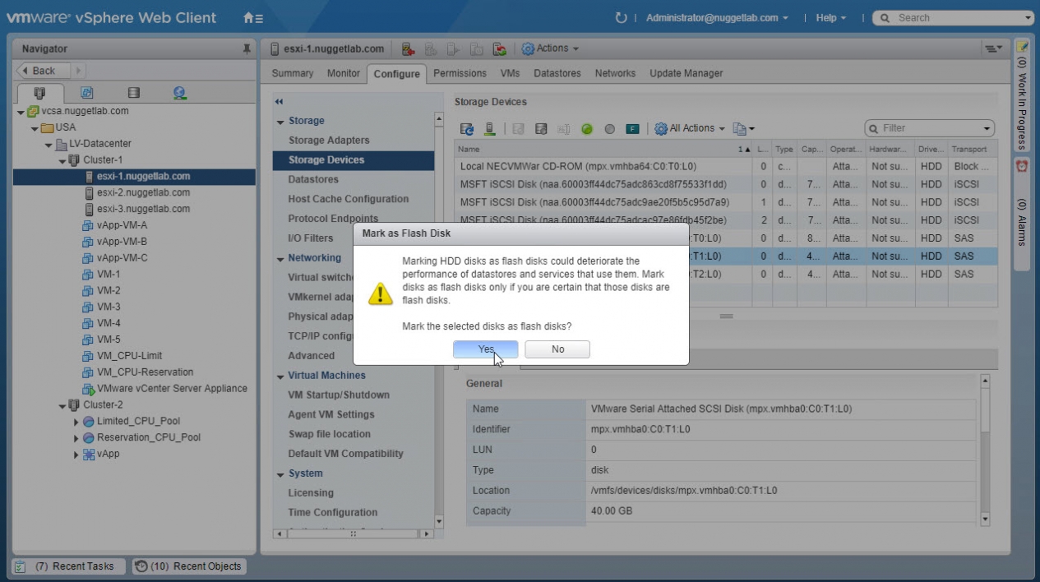
Task: Click the Configure menu vertical scrollbar down arrow
Action: click(438, 520)
